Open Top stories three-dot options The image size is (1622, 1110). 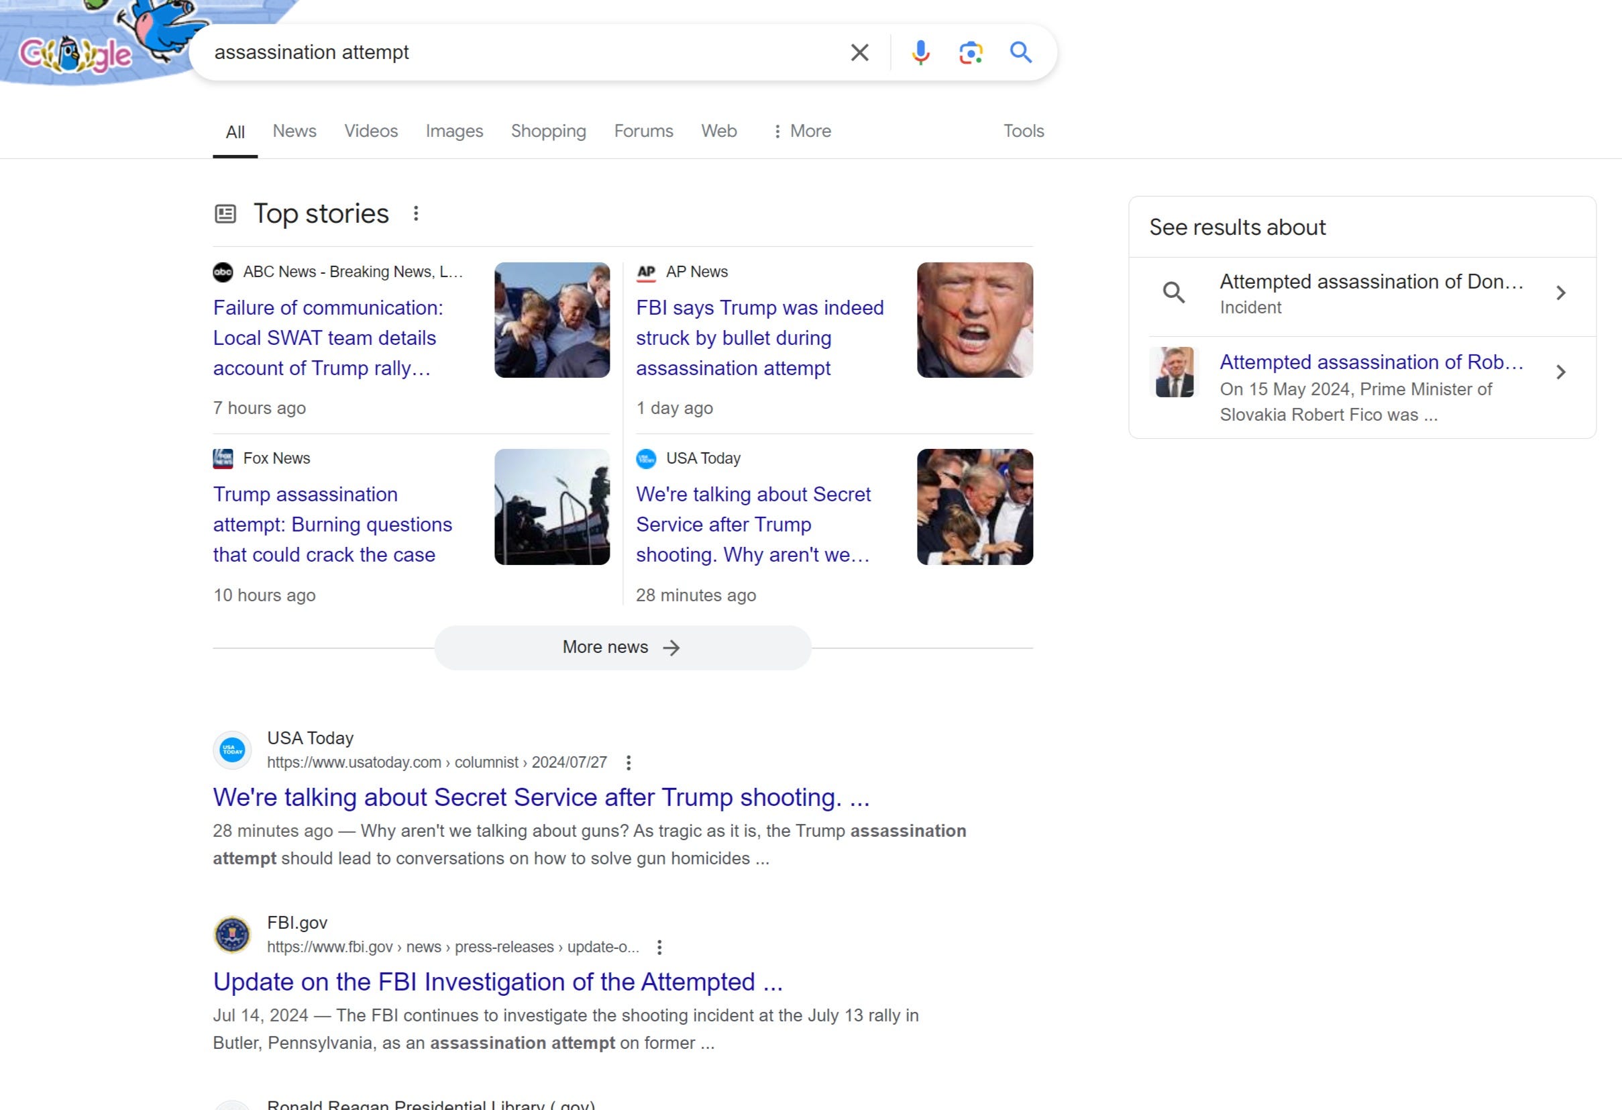point(416,213)
